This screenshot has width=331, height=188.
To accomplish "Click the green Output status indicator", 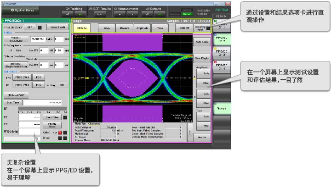I will coord(187,14).
